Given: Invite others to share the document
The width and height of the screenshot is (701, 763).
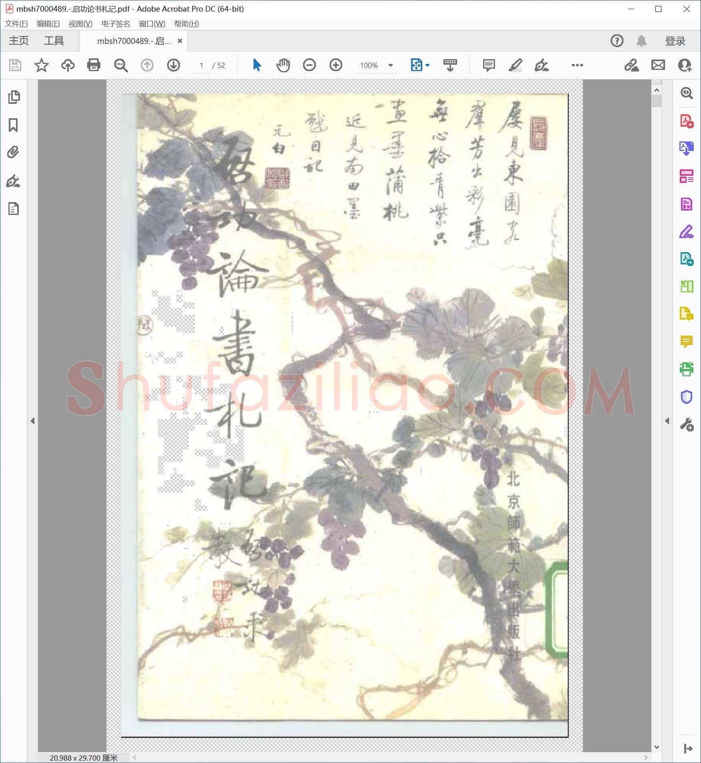Looking at the screenshot, I should 685,65.
